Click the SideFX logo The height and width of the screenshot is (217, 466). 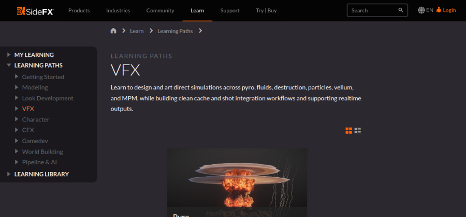35,11
